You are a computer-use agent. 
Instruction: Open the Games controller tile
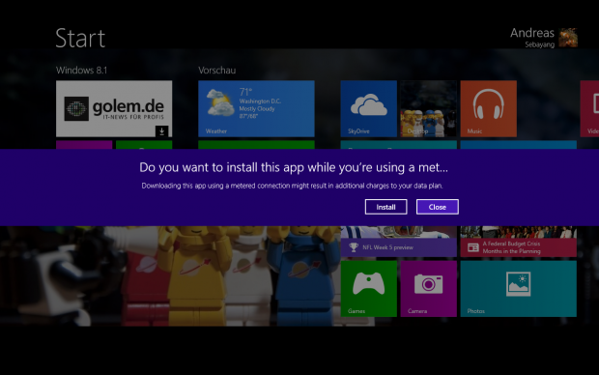click(x=369, y=289)
